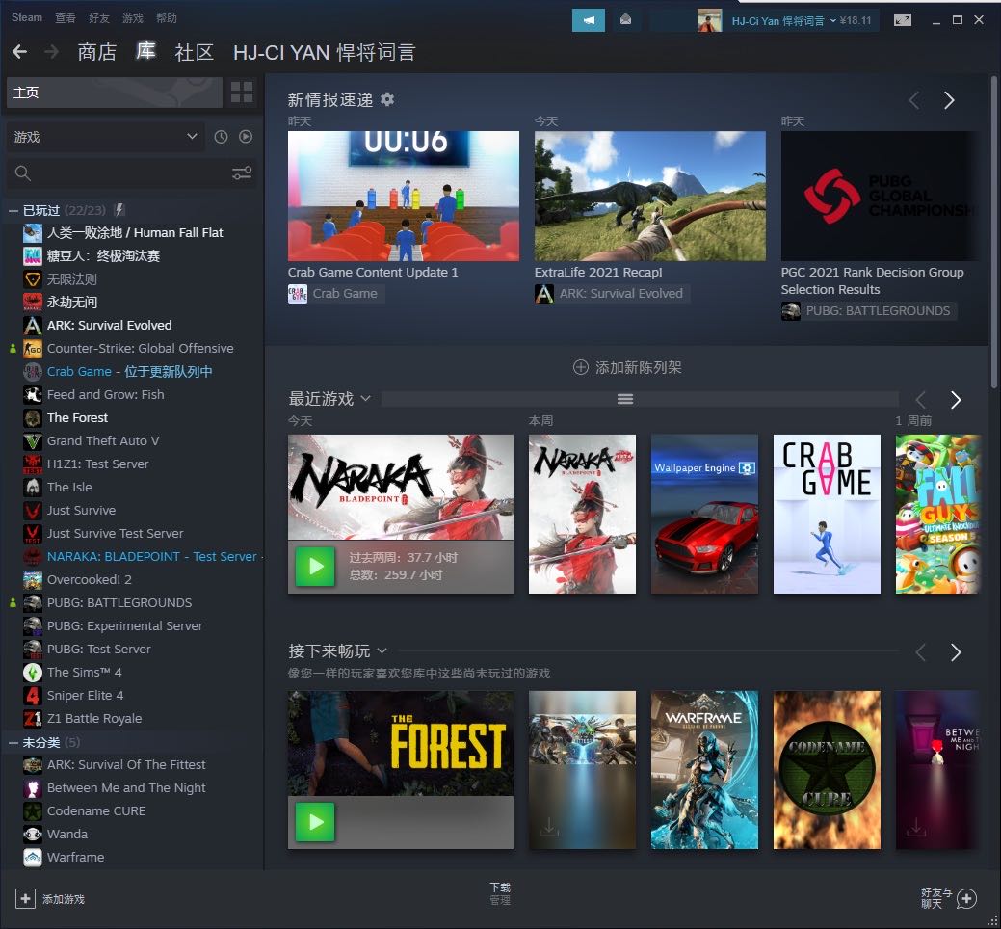
Task: Expand the 最近游戏 shelf dropdown
Action: [x=365, y=399]
